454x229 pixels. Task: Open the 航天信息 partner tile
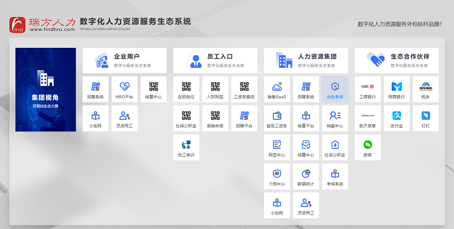[367, 118]
